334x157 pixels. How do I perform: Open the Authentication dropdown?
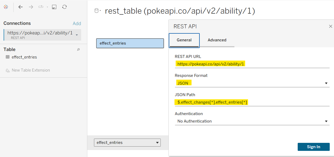point(326,121)
